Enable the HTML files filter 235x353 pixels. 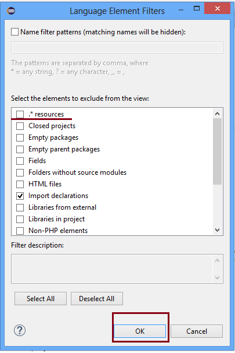coord(20,184)
